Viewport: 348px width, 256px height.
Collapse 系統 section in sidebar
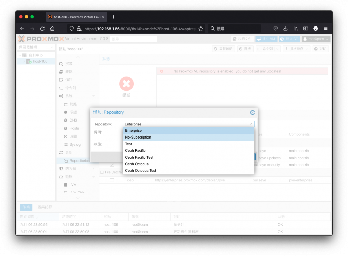(93, 96)
